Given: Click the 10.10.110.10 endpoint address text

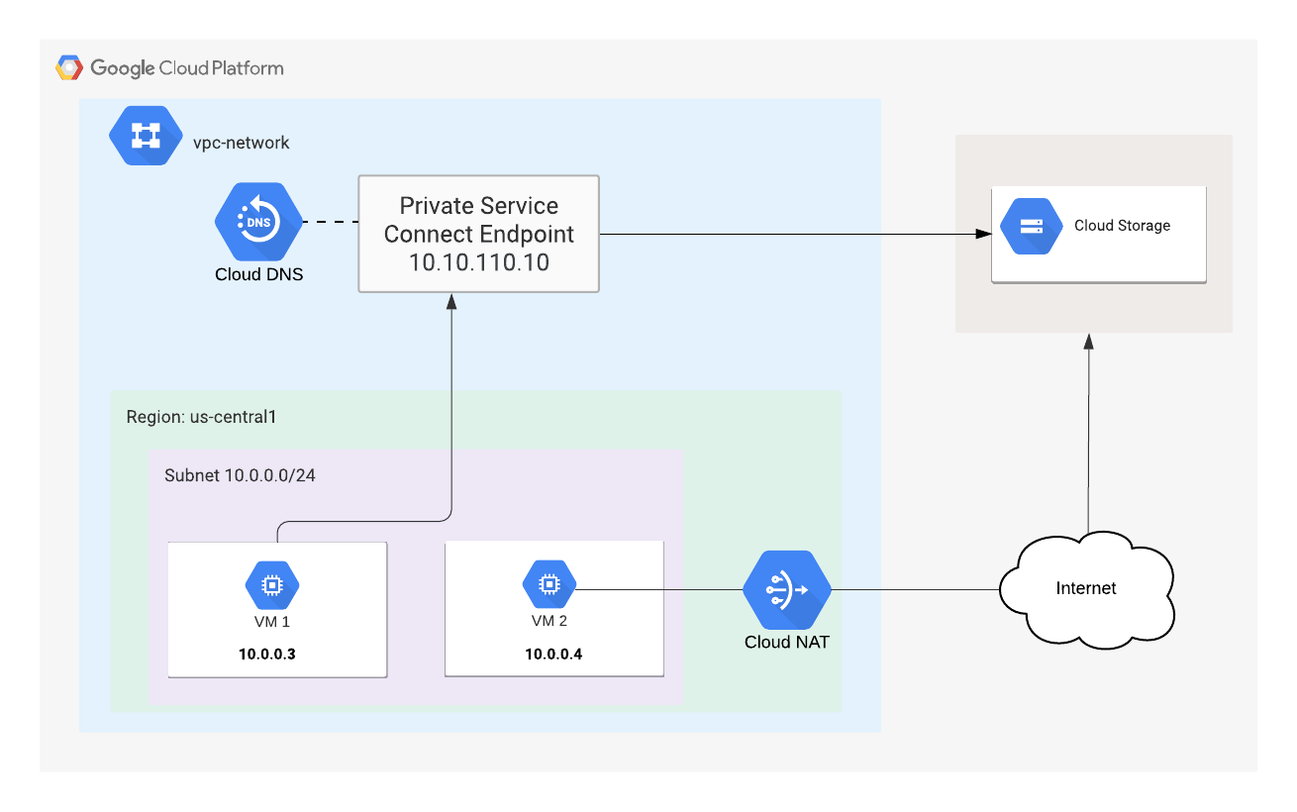Looking at the screenshot, I should tap(478, 263).
